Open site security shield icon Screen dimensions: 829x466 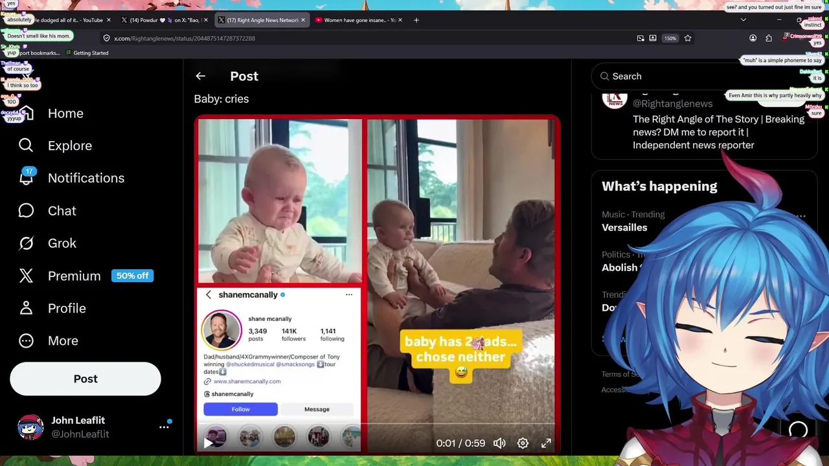click(107, 38)
